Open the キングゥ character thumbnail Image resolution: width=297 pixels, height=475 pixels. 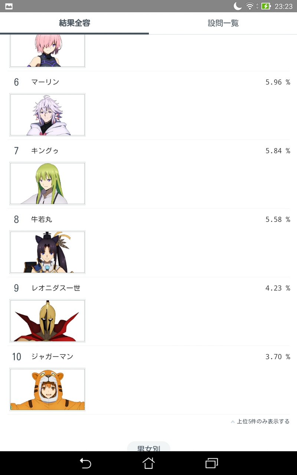tap(47, 183)
